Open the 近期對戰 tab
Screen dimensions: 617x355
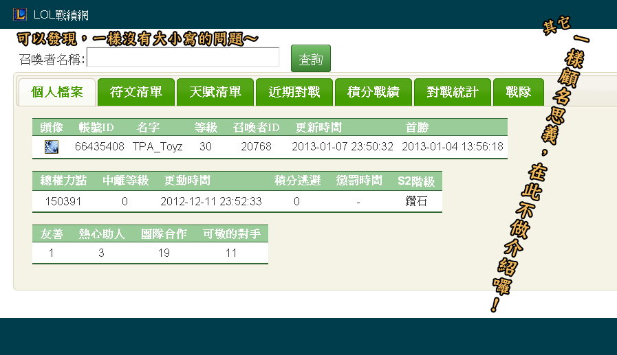point(294,92)
